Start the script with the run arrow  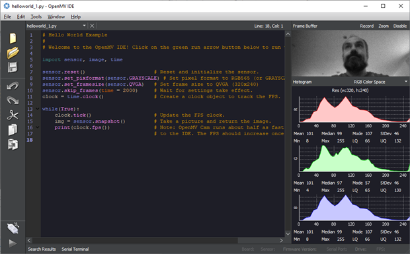13,243
